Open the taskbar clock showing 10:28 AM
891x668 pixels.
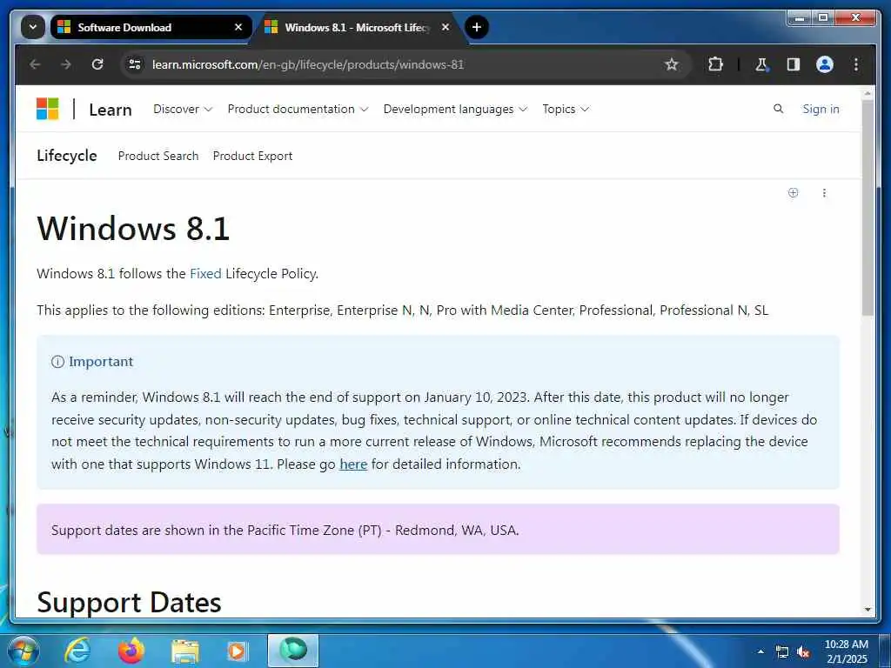[x=846, y=651]
